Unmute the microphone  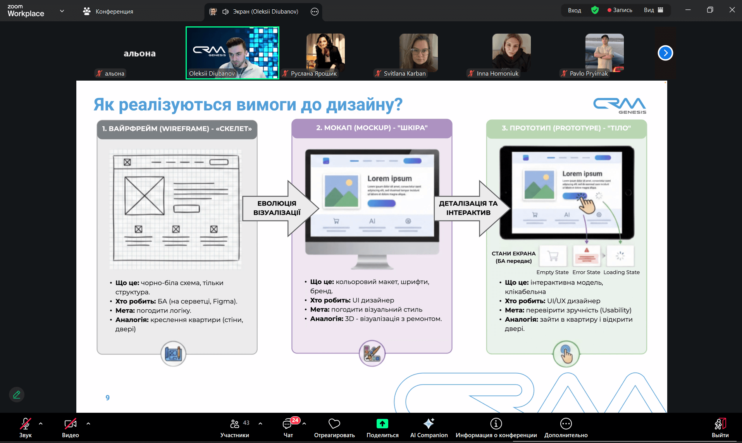tap(26, 427)
